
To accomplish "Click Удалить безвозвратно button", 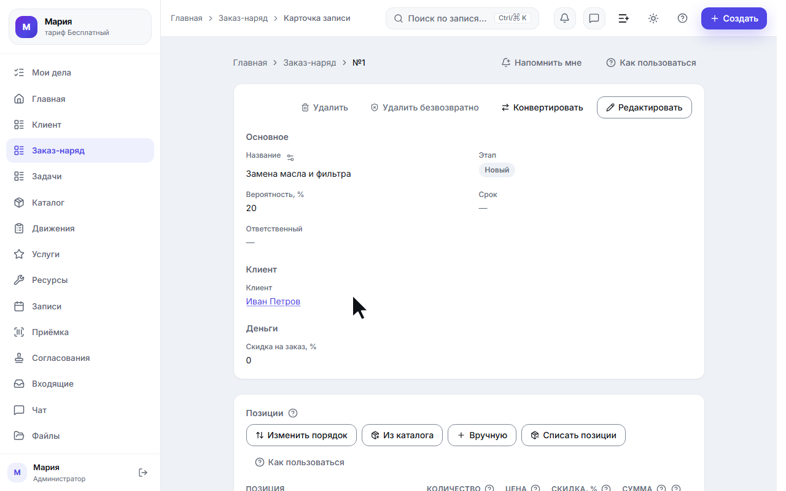I will point(424,107).
